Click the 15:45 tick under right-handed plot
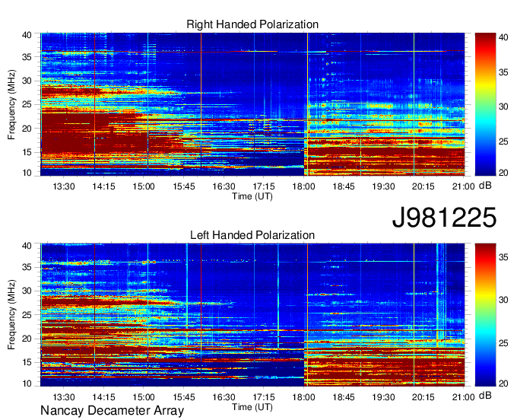The image size is (517, 420). [x=184, y=186]
